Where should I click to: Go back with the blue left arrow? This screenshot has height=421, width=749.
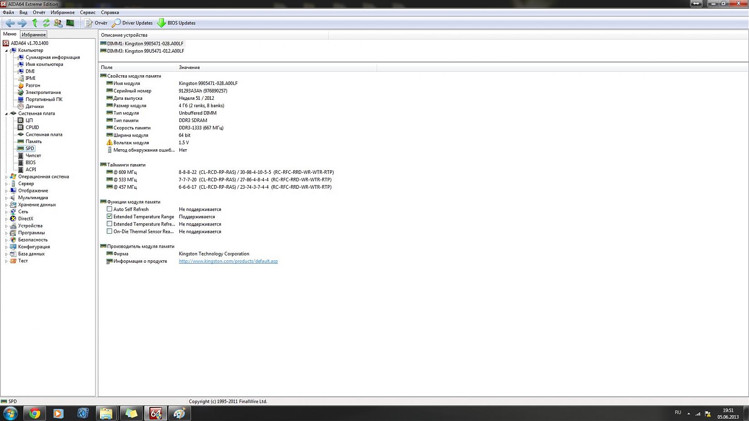pyautogui.click(x=10, y=23)
